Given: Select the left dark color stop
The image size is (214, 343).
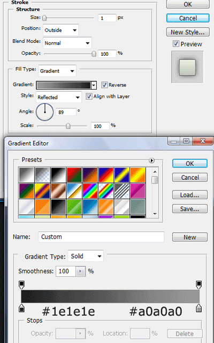Looking at the screenshot, I should click(x=21, y=308).
